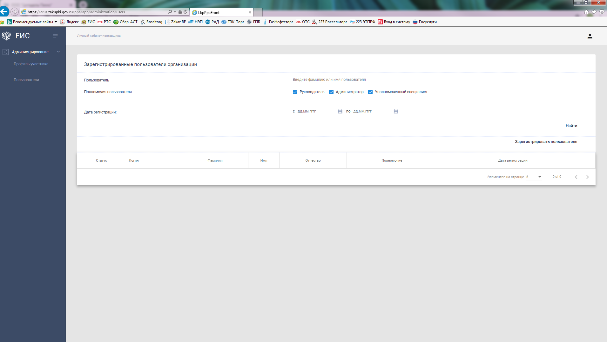Uncheck the Администратор checkbox

point(331,92)
